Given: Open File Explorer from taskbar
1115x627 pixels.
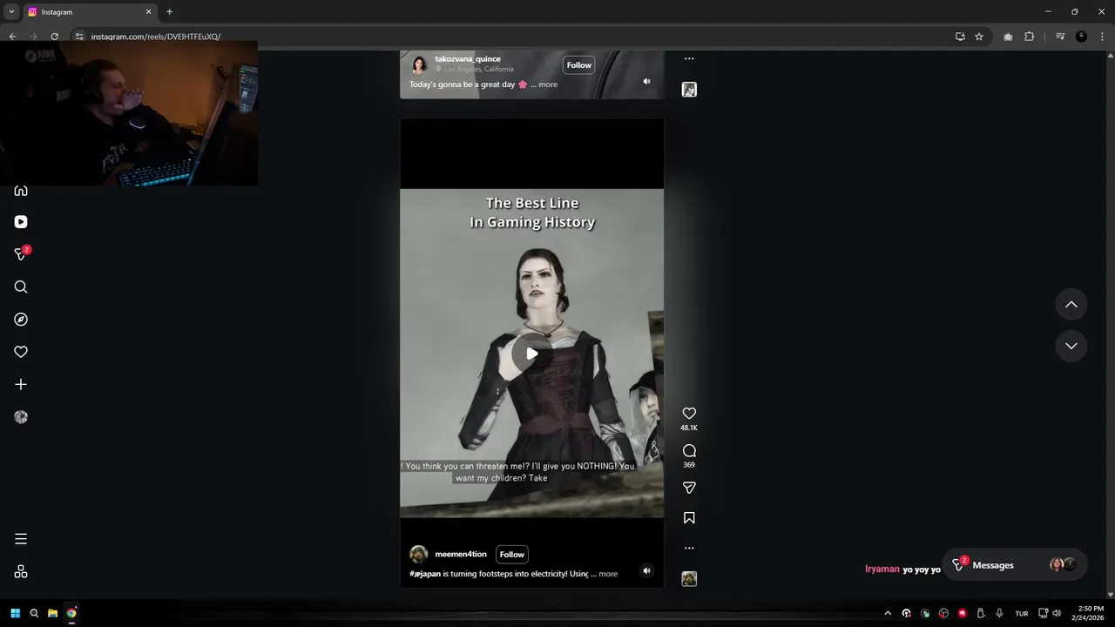Looking at the screenshot, I should click(x=52, y=613).
